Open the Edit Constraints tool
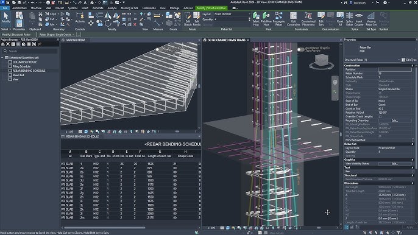 293,19
